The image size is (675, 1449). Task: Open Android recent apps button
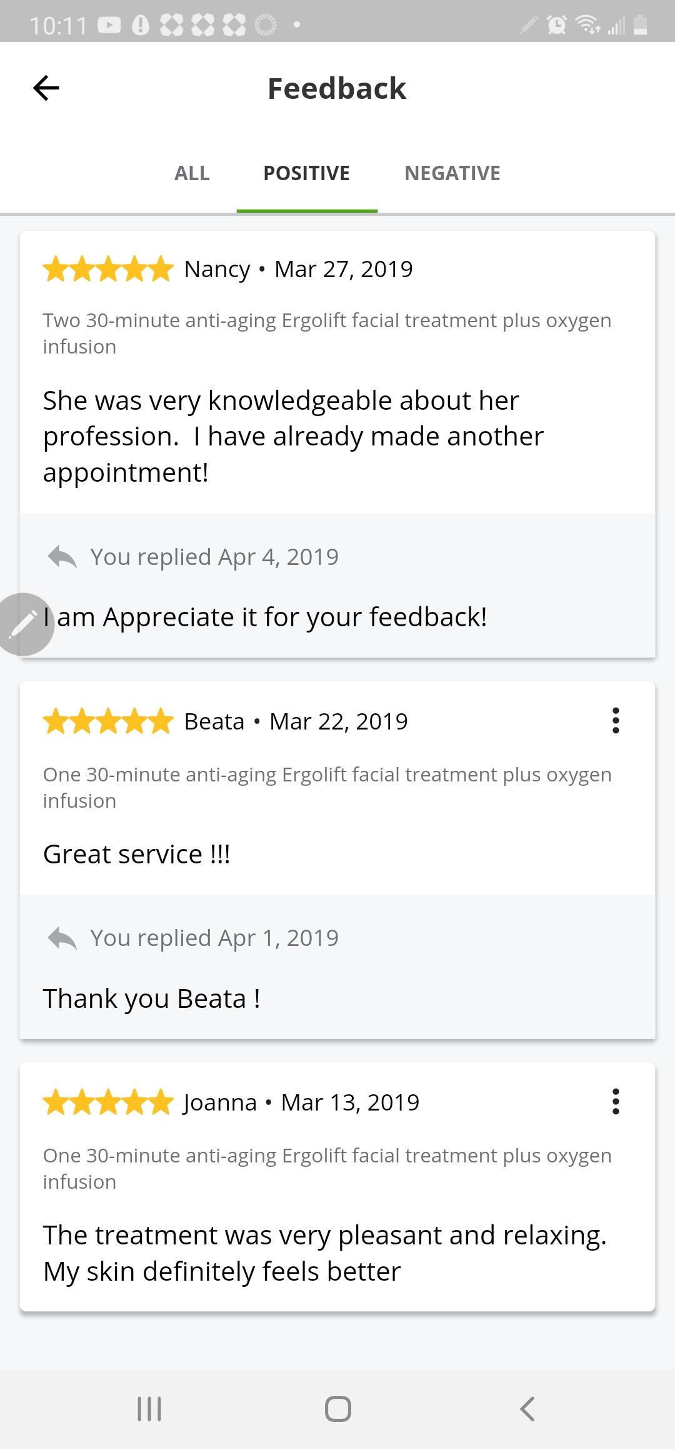[149, 1409]
